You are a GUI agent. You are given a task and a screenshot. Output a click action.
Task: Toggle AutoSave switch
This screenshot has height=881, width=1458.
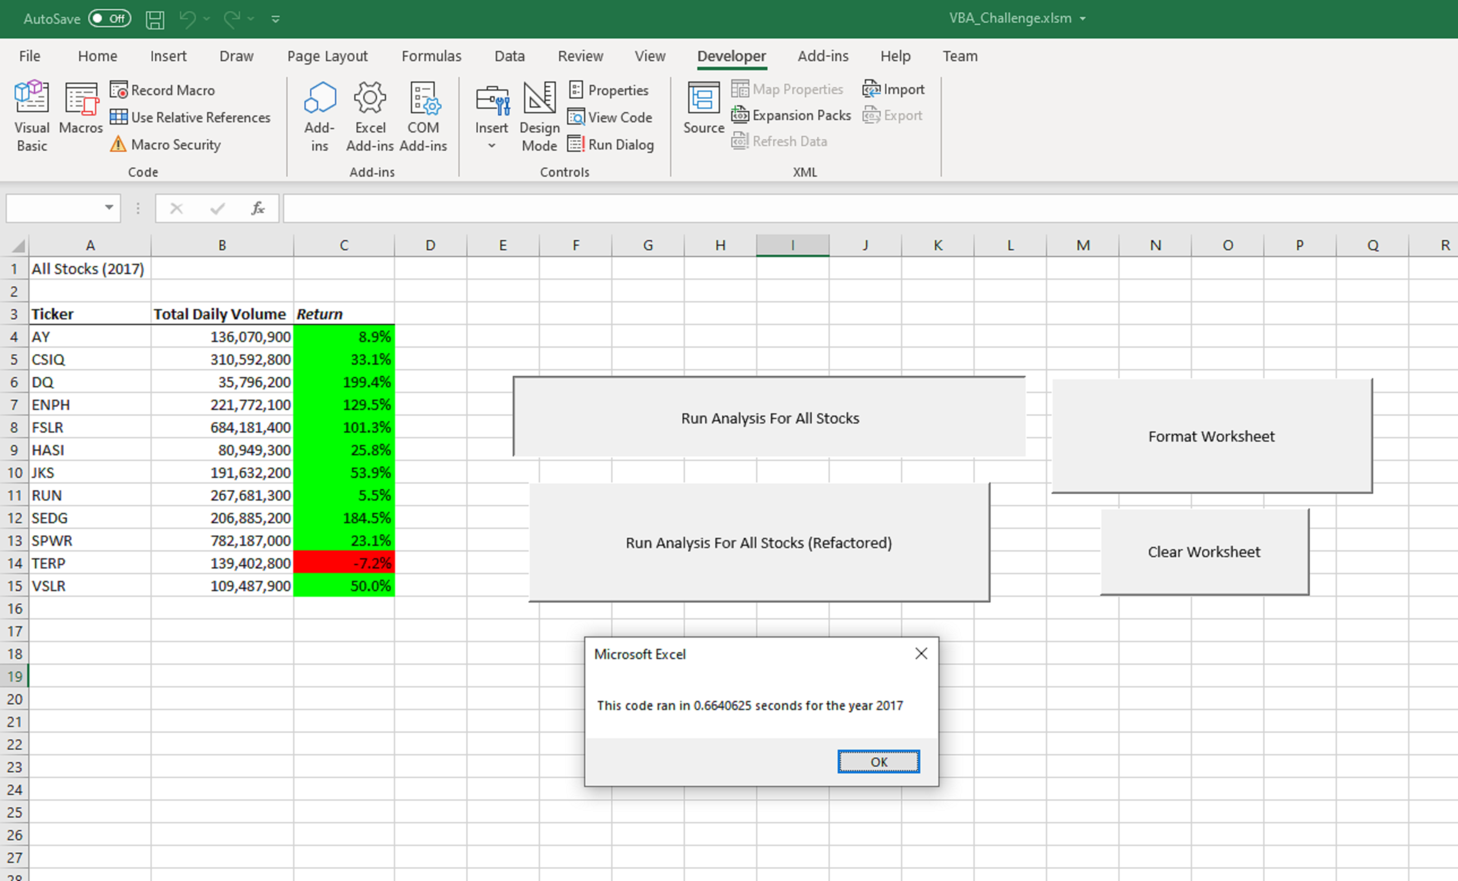[110, 18]
